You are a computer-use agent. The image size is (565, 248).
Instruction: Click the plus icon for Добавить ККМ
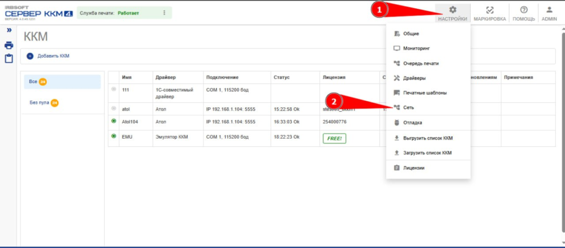click(x=30, y=56)
